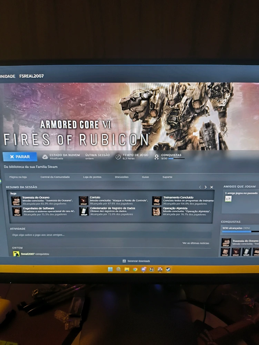The width and height of the screenshot is (259, 345).
Task: Click the play time clock icon
Action: click(x=118, y=157)
